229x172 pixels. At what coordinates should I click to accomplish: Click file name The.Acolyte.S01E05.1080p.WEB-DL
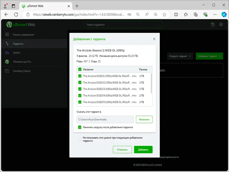coord(110,102)
